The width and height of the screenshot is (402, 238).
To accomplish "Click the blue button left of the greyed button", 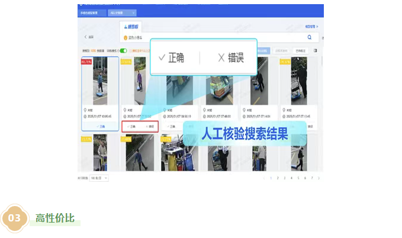I will [263, 50].
